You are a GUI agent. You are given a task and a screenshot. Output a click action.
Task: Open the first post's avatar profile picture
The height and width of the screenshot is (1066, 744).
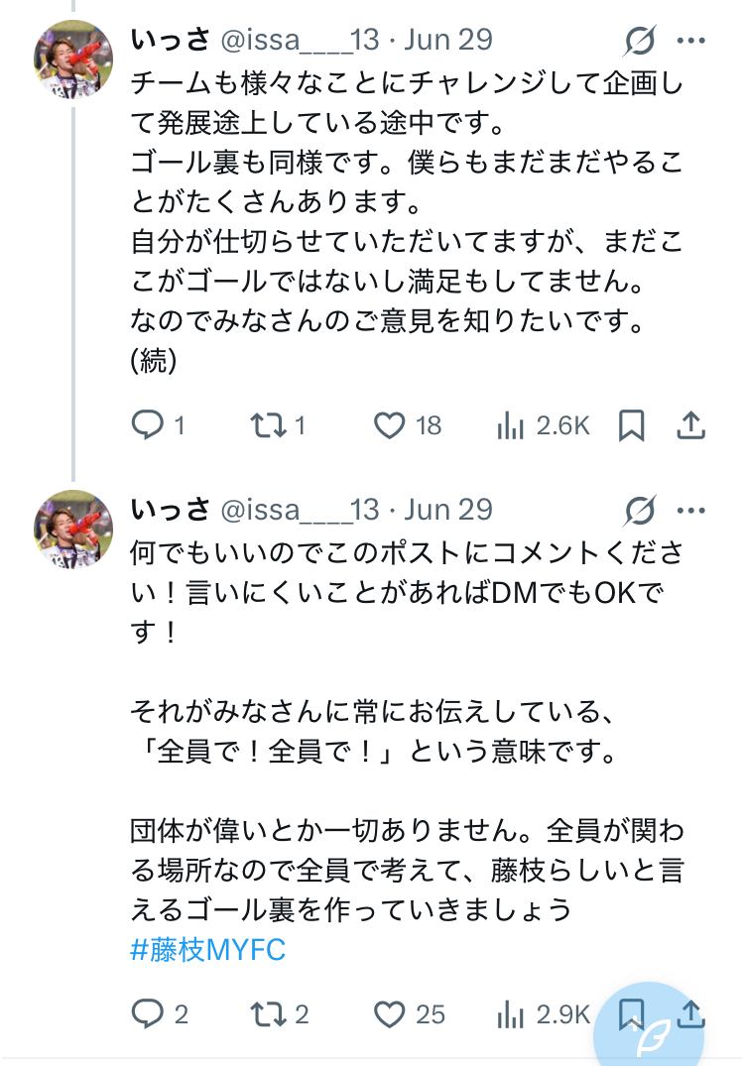click(74, 59)
